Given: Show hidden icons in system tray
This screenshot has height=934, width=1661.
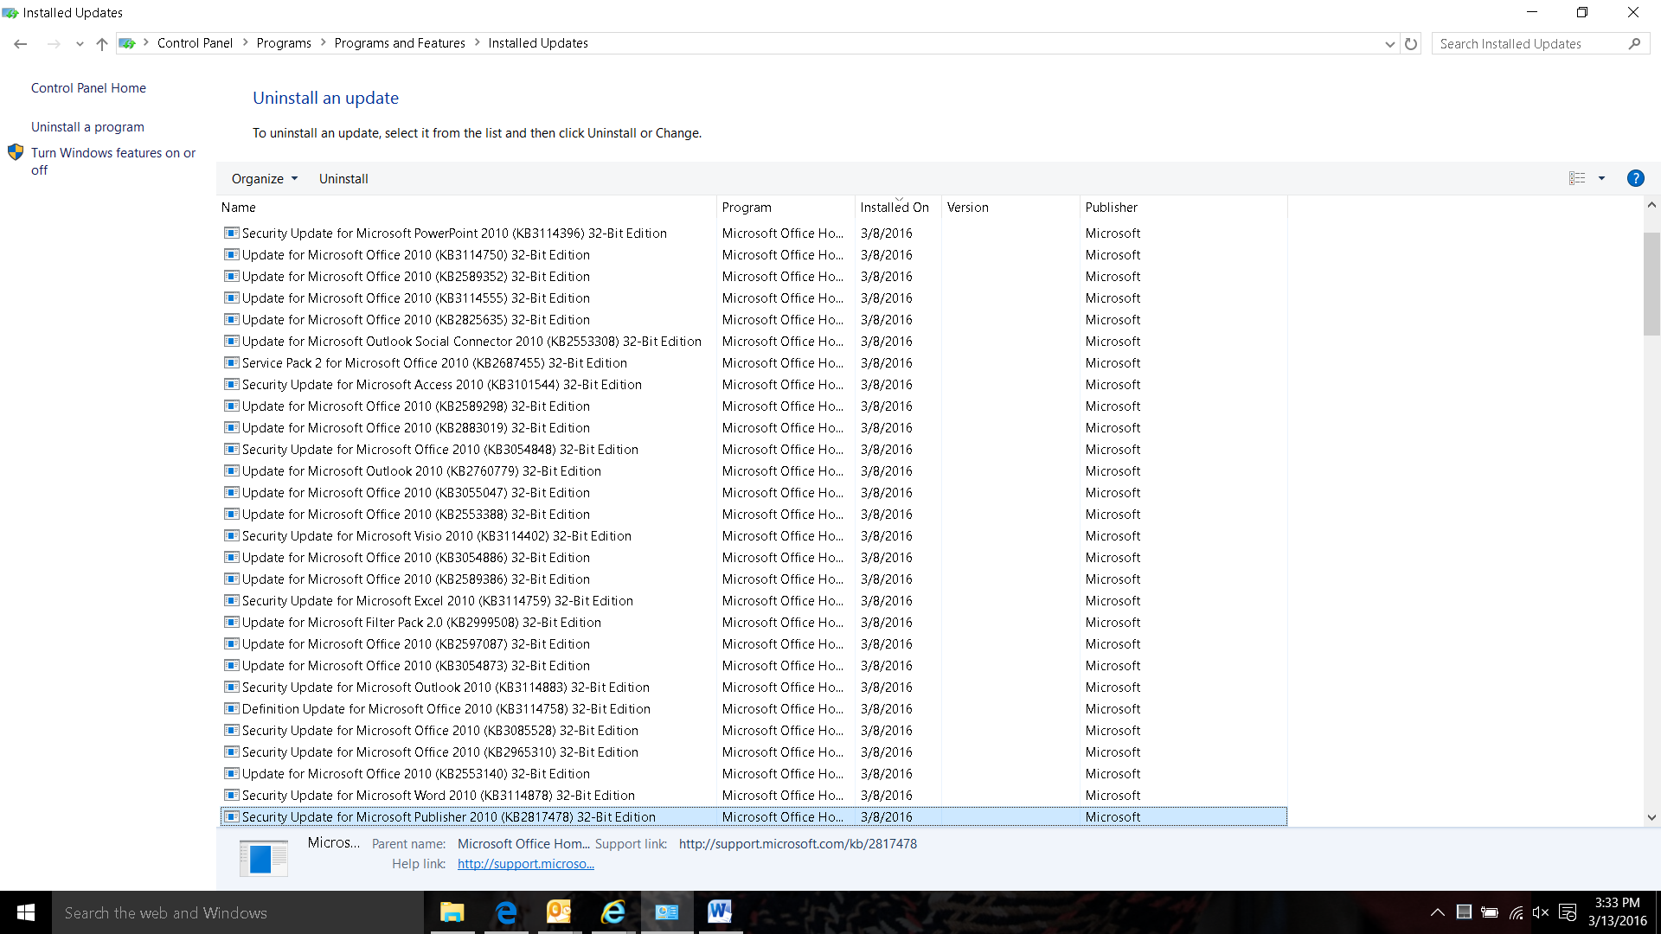Looking at the screenshot, I should (1437, 912).
